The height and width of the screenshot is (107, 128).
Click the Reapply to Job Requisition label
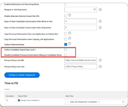[x=16, y=10]
